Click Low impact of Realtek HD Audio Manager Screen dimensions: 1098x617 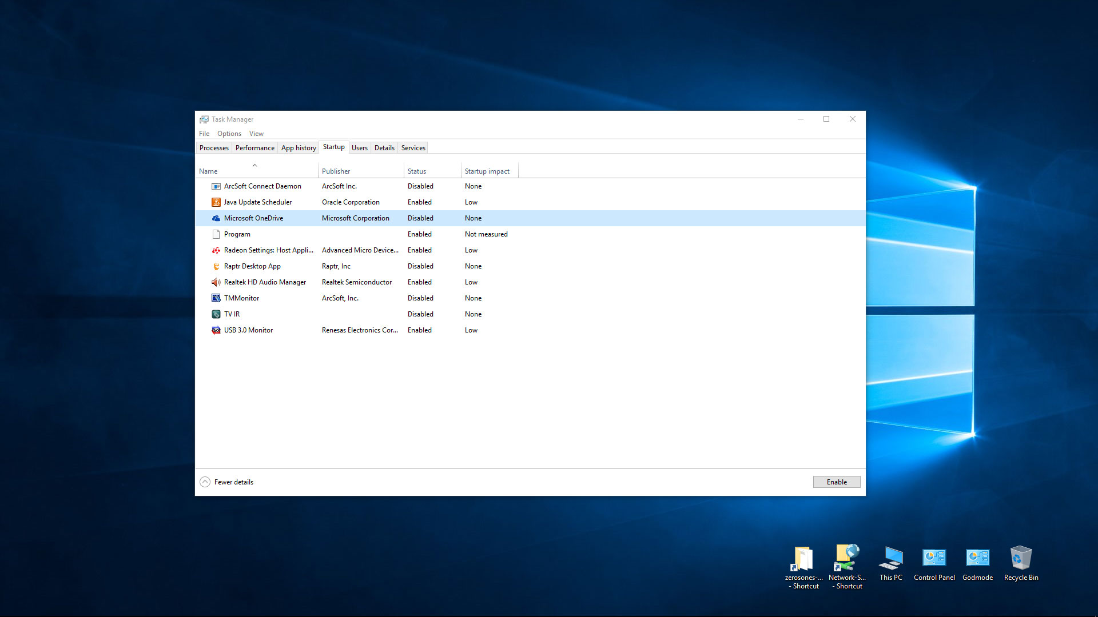click(471, 282)
